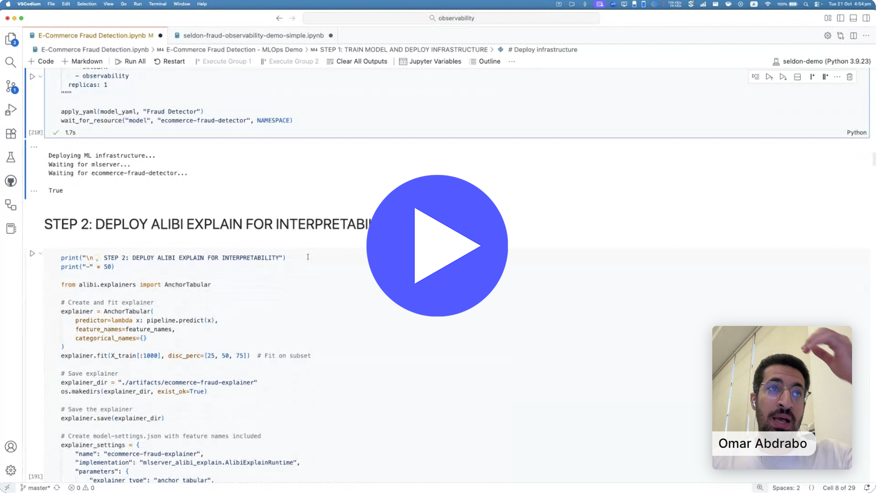The width and height of the screenshot is (878, 495).
Task: Open the Explorer icon in activity bar
Action: point(11,39)
